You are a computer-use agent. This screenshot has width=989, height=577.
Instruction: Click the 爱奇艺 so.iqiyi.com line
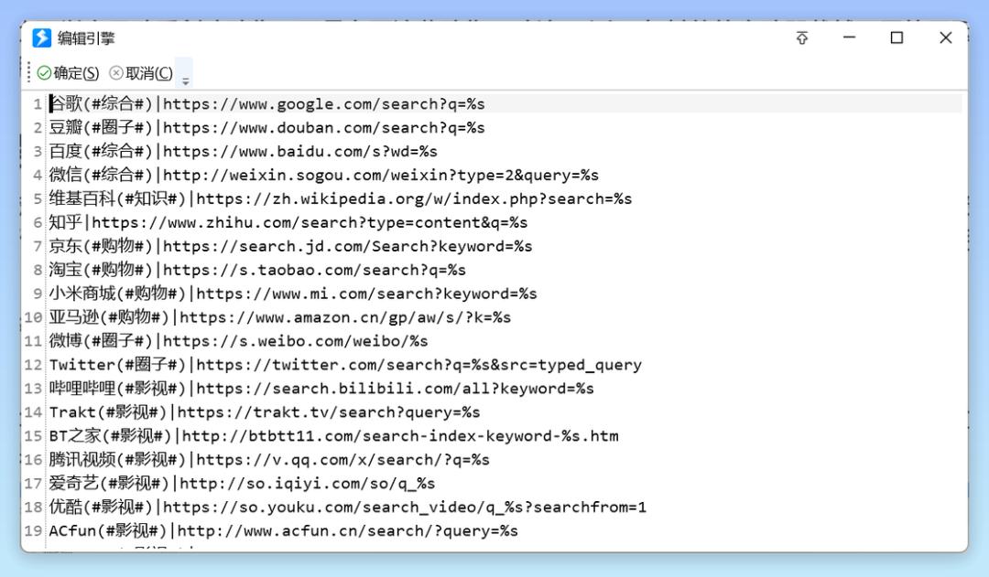click(242, 483)
